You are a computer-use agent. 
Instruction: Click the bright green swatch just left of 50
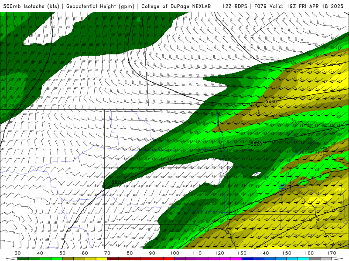point(57,259)
